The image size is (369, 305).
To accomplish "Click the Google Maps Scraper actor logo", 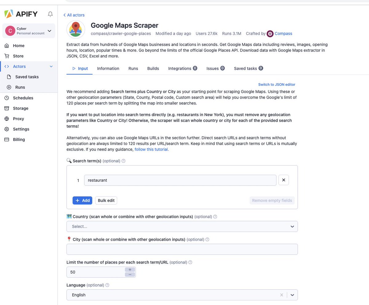I will (76, 29).
